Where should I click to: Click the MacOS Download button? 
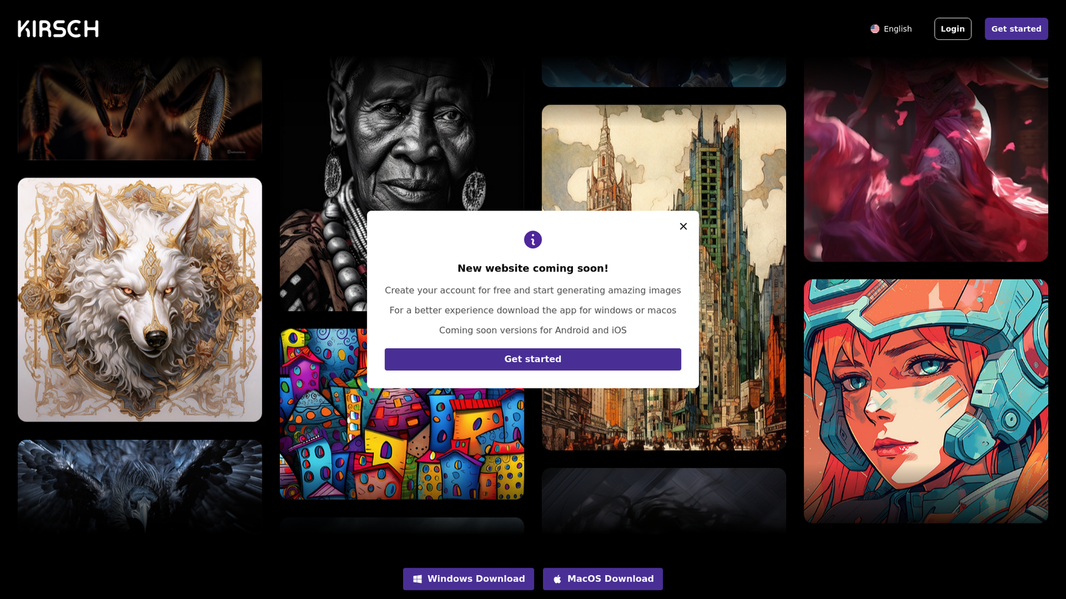point(603,579)
